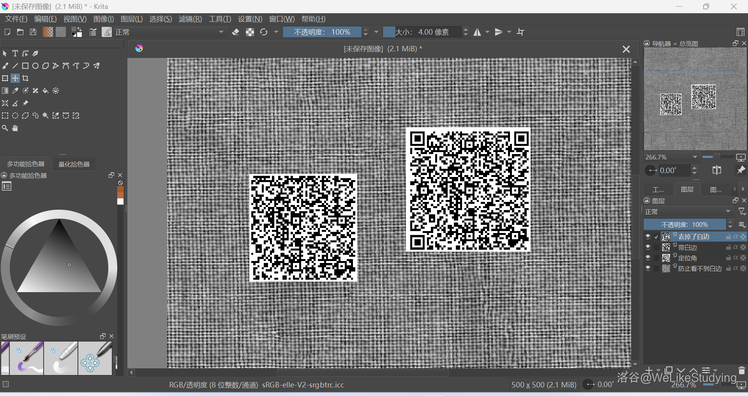Select the Text tool
Screen dimensions: 748x396
[x=15, y=53]
